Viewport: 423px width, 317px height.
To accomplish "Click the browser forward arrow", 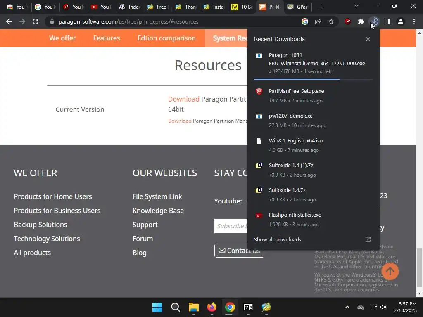I will pyautogui.click(x=22, y=21).
